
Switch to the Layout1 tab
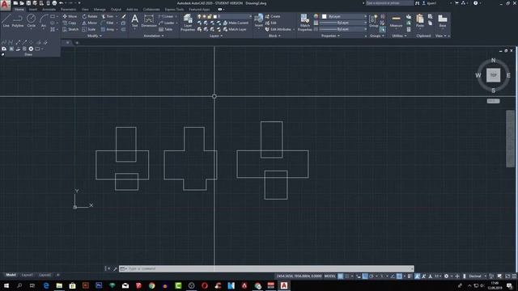click(x=27, y=275)
